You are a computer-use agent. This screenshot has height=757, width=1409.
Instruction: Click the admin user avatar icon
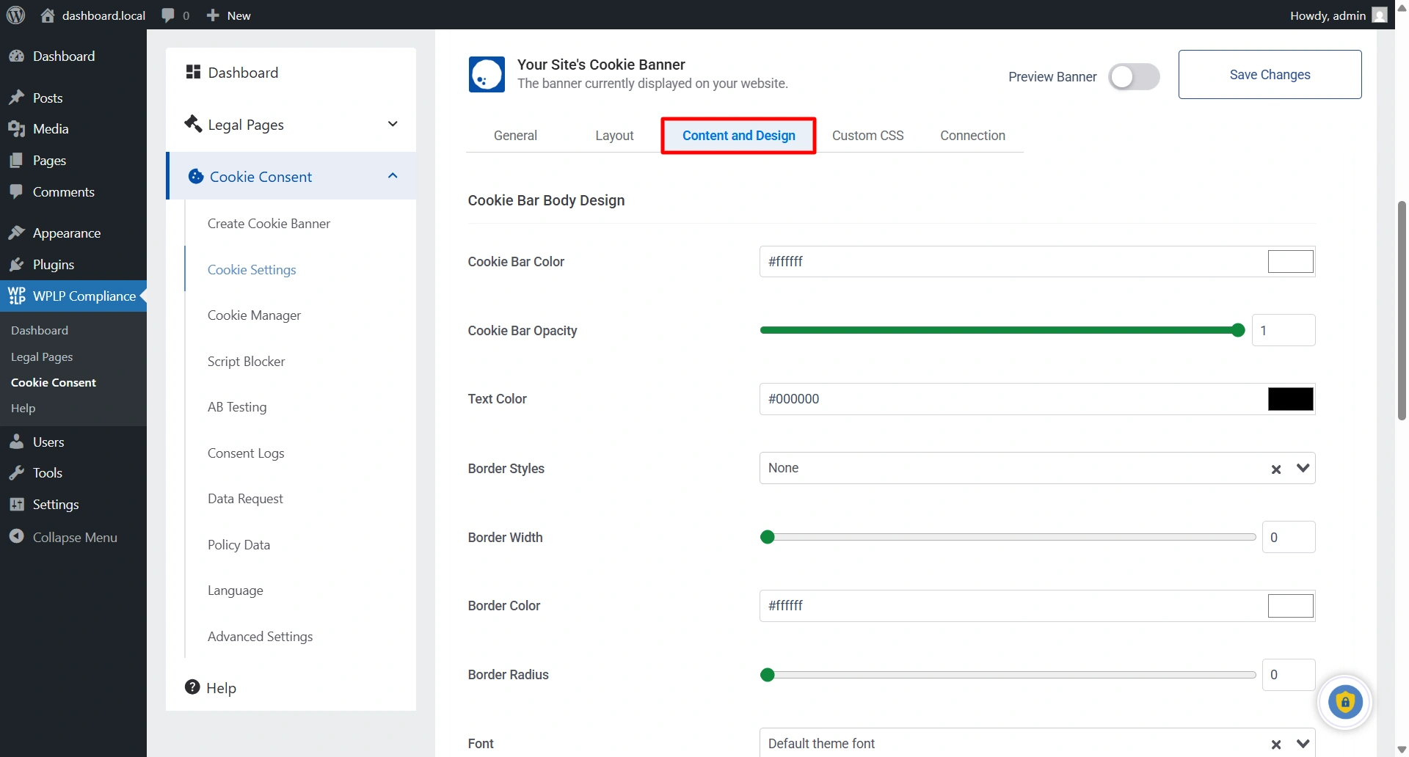[x=1380, y=15]
